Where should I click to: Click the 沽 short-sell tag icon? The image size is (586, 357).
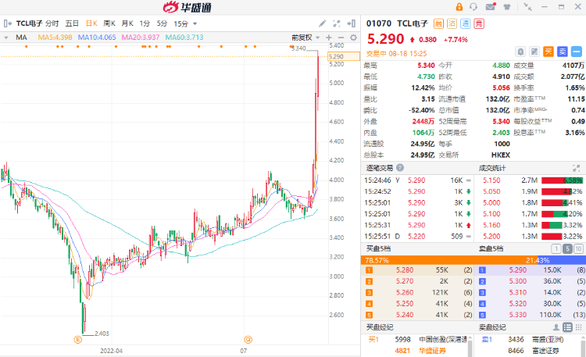pyautogui.click(x=452, y=23)
